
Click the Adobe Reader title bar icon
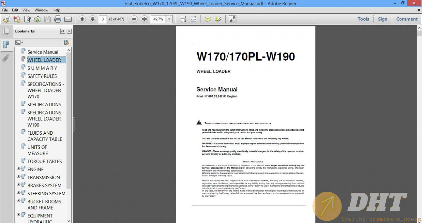pos(3,3)
